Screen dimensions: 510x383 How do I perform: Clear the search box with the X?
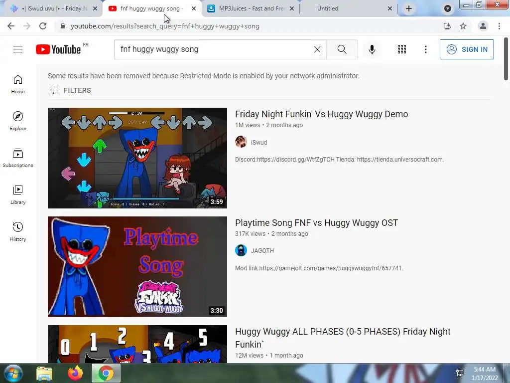pos(317,49)
